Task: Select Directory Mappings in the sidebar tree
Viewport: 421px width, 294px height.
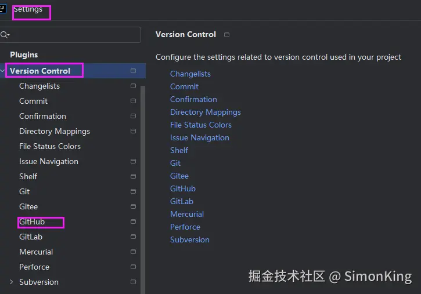Action: [x=55, y=131]
